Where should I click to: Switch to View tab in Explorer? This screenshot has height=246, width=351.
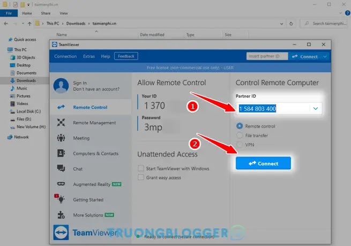pos(64,13)
